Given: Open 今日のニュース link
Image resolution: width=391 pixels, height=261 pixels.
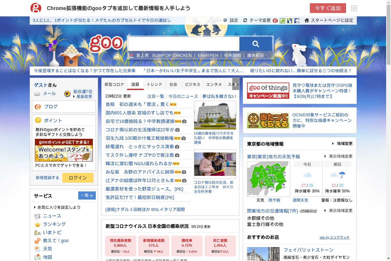Looking at the screenshot, I should (183, 96).
